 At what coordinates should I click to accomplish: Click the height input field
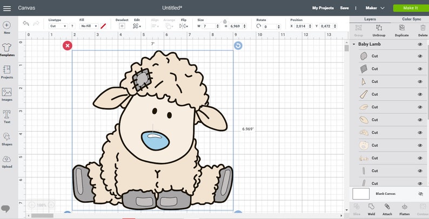coord(235,26)
